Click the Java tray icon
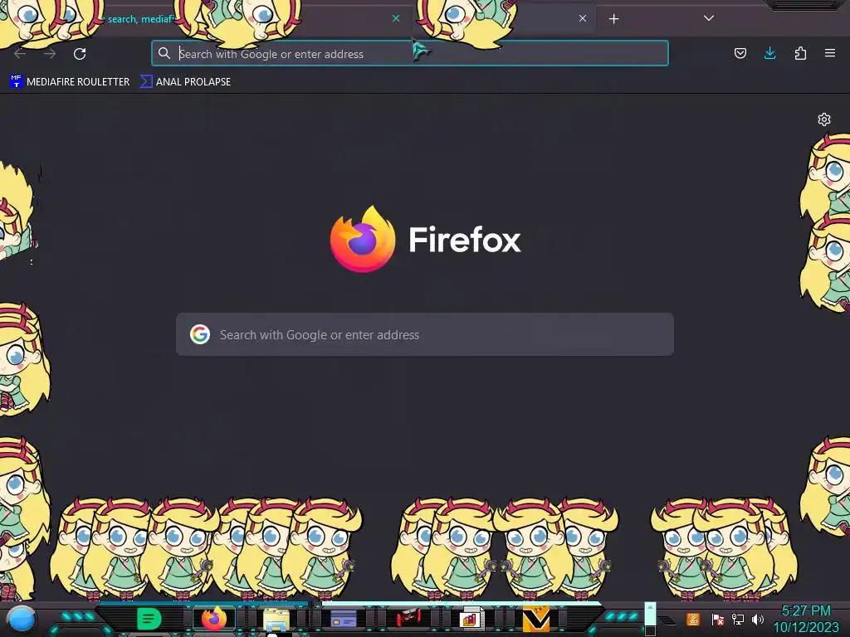Viewport: 850px width, 637px height. click(x=693, y=619)
